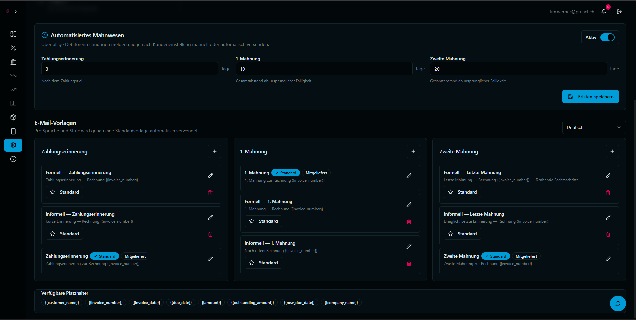The width and height of the screenshot is (636, 320).
Task: Click the {{outstanding_amount}} placeholder chip
Action: point(252,303)
